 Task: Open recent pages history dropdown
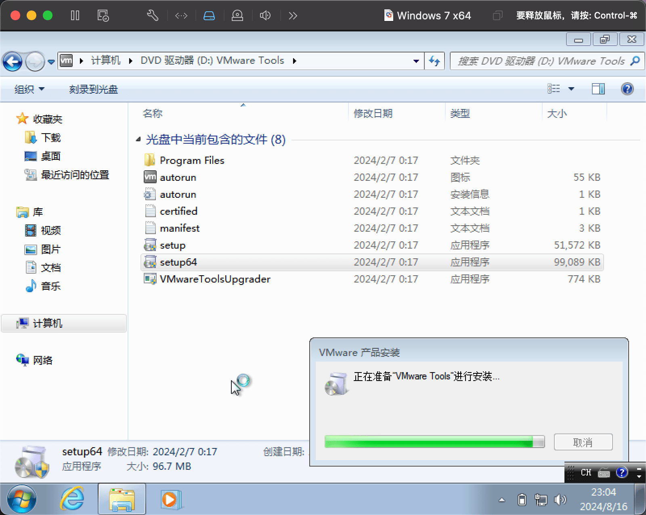coord(51,62)
